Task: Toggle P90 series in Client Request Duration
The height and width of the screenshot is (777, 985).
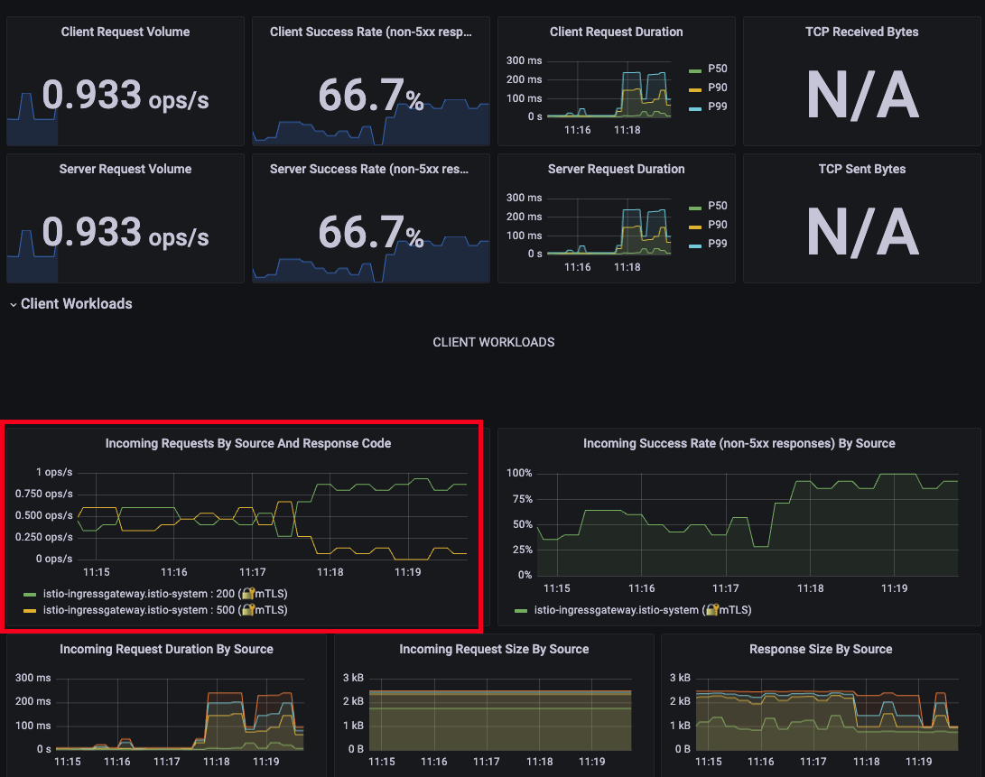Action: [x=718, y=88]
